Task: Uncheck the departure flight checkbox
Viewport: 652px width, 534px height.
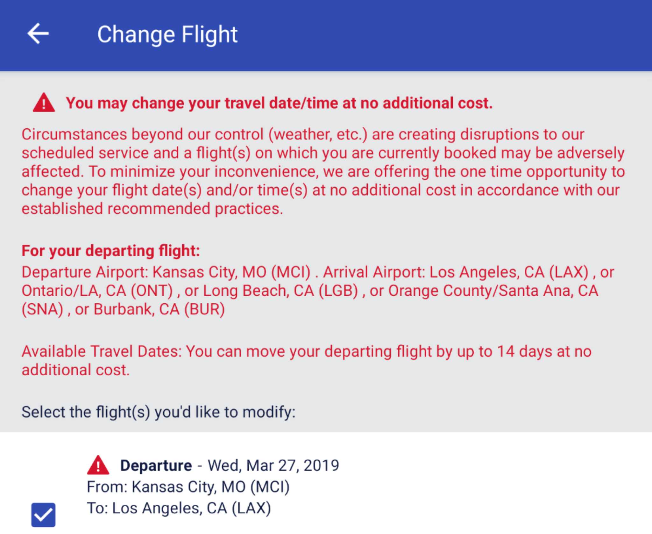Action: click(x=43, y=515)
